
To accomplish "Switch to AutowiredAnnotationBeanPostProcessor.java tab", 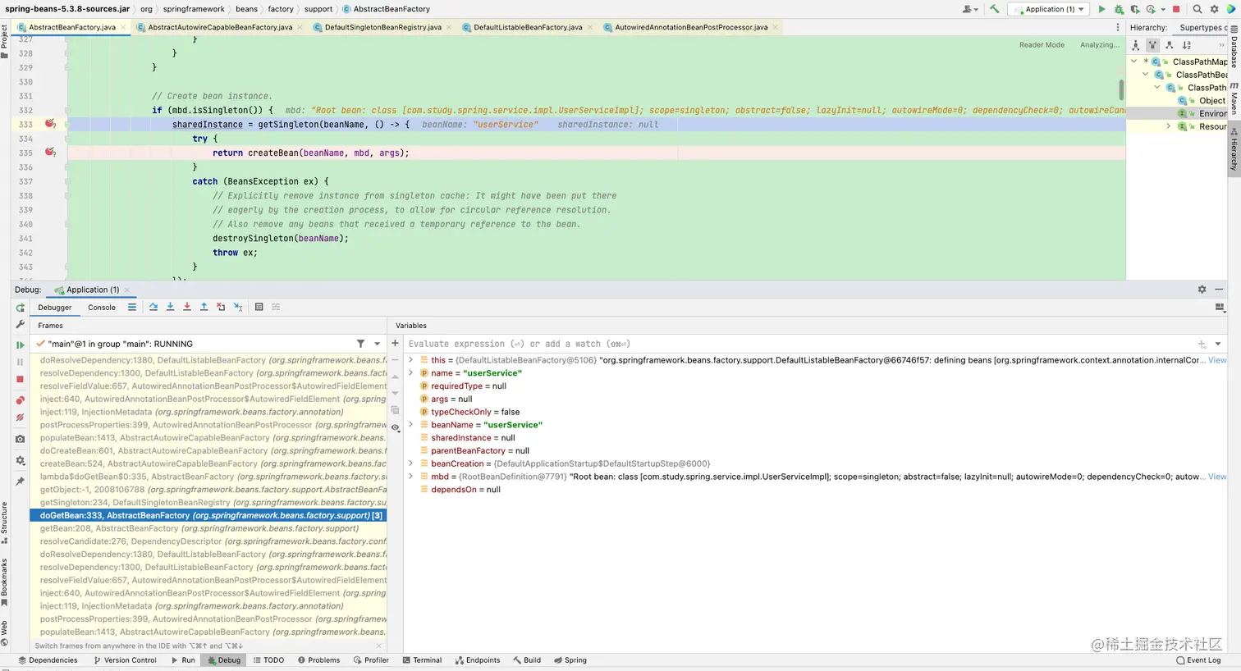I will 691,27.
